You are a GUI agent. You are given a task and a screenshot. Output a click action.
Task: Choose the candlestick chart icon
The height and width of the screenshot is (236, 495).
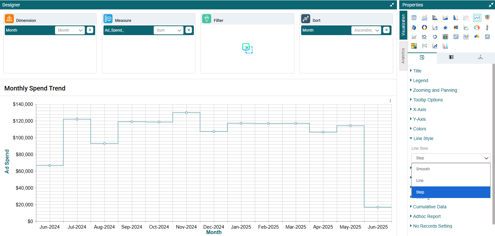click(466, 37)
